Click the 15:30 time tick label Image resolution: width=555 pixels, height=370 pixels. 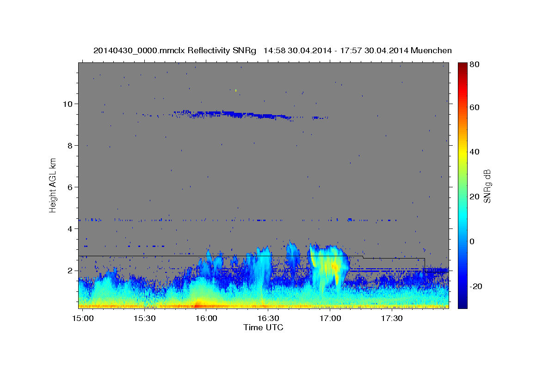pyautogui.click(x=144, y=319)
